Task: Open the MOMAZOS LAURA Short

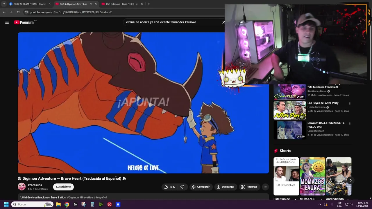Action: [312, 176]
